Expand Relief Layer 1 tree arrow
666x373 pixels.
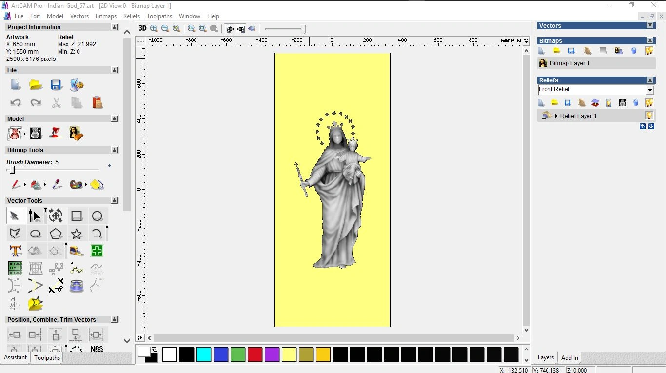(x=556, y=116)
